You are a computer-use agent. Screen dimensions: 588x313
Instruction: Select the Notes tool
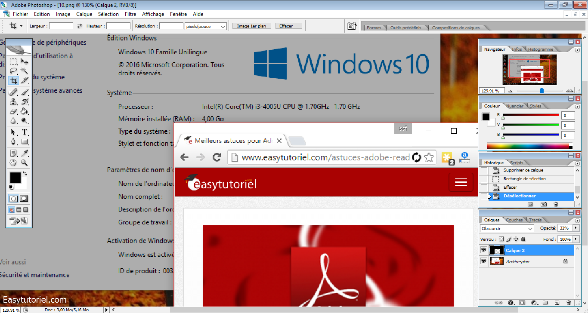click(x=14, y=153)
